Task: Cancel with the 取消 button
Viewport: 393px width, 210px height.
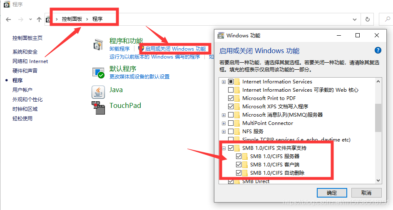Action: click(366, 193)
